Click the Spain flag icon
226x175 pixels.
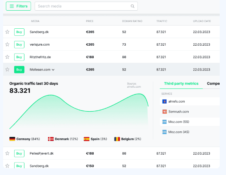click(x=87, y=139)
